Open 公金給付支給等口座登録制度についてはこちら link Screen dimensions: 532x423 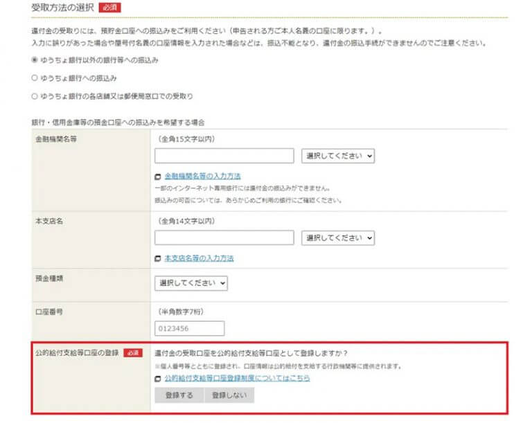click(x=237, y=378)
